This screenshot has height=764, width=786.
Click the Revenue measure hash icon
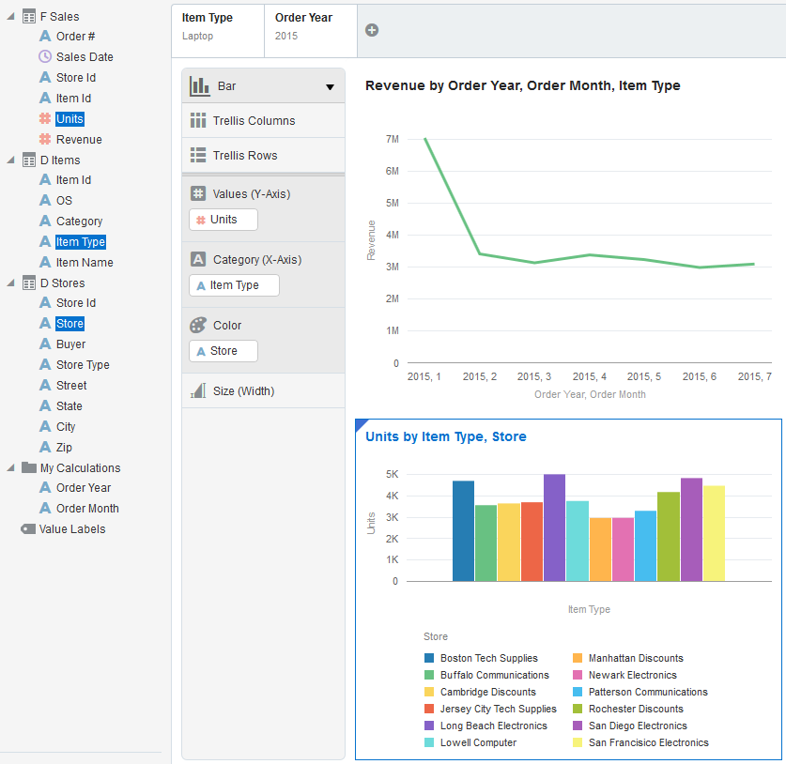(45, 139)
